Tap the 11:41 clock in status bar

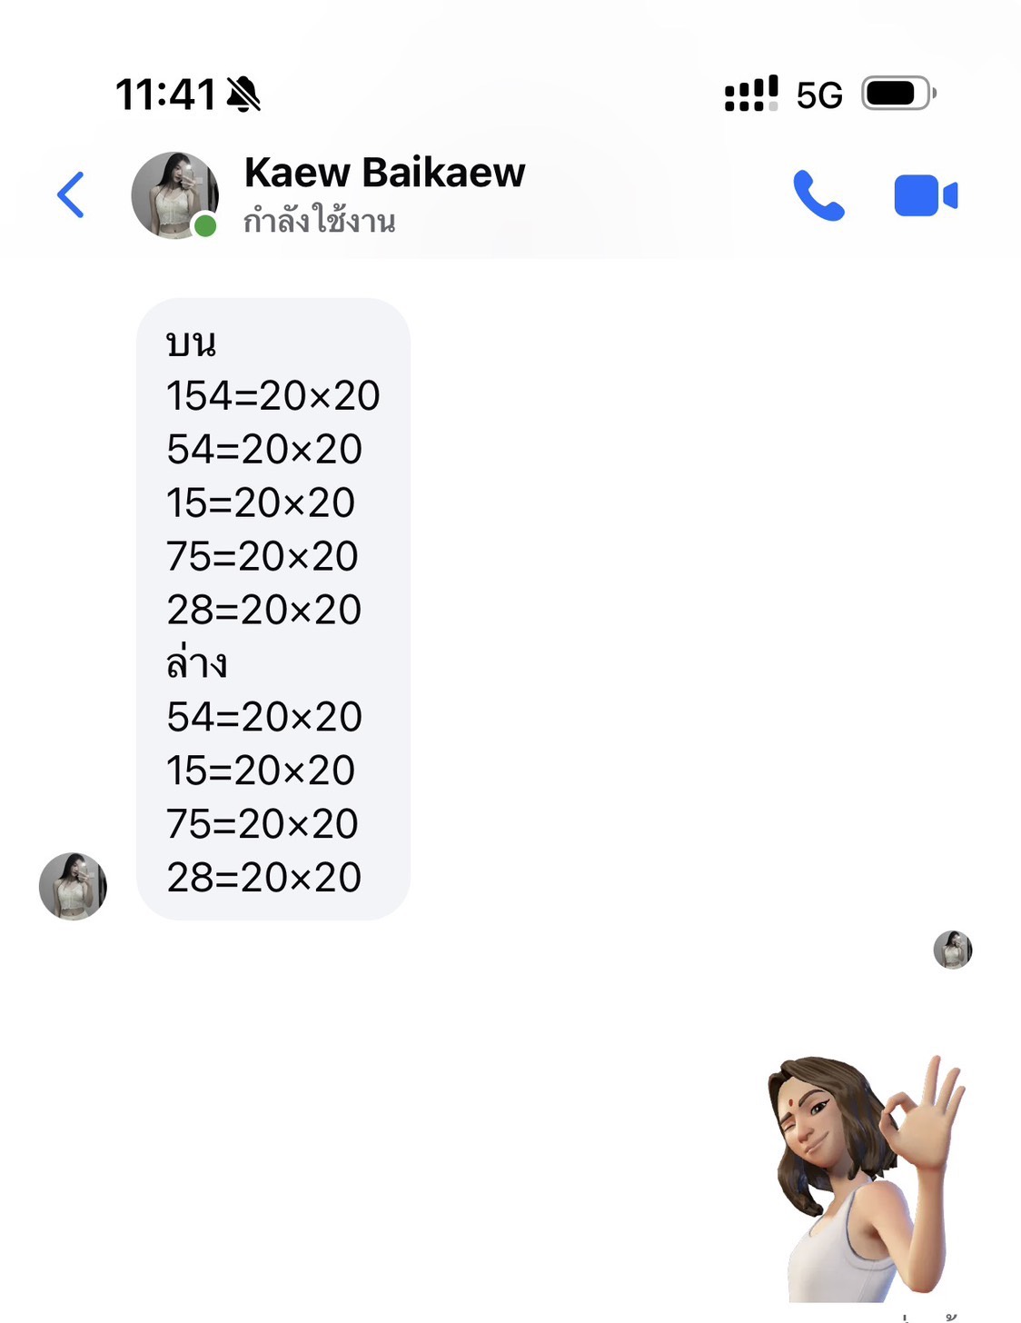coord(165,94)
